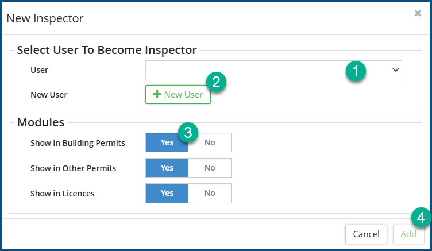Image resolution: width=432 pixels, height=251 pixels.
Task: Click the User dropdown chevron arrow
Action: click(x=395, y=70)
